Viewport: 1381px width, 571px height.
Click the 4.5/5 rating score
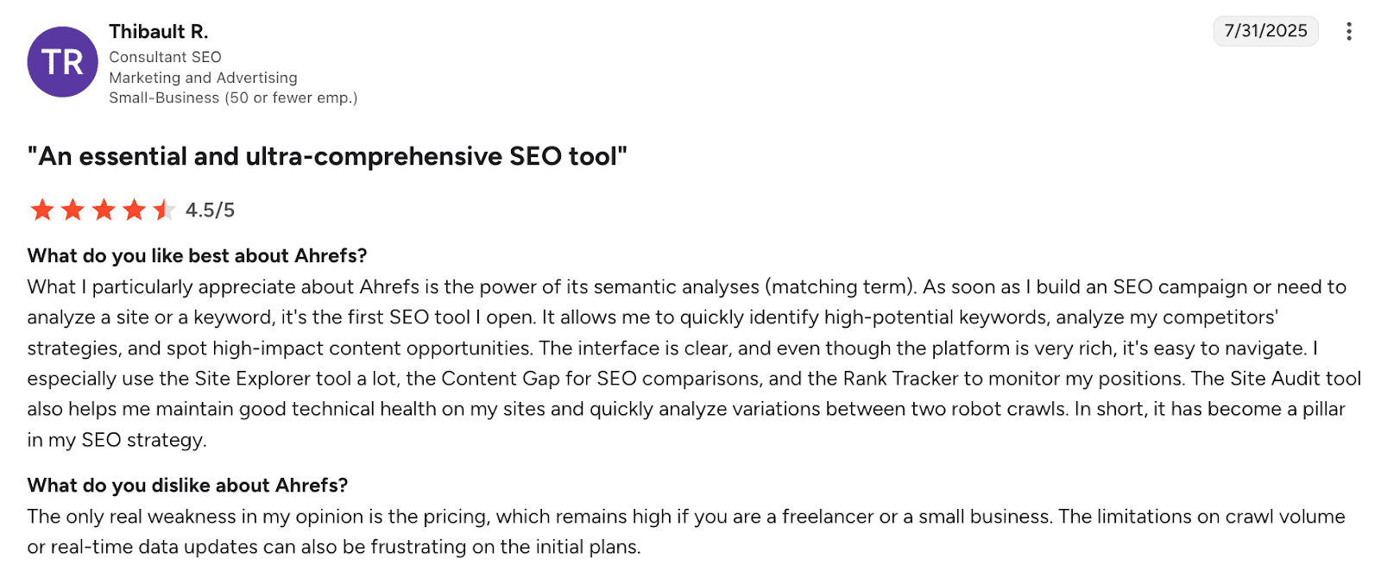(x=210, y=210)
